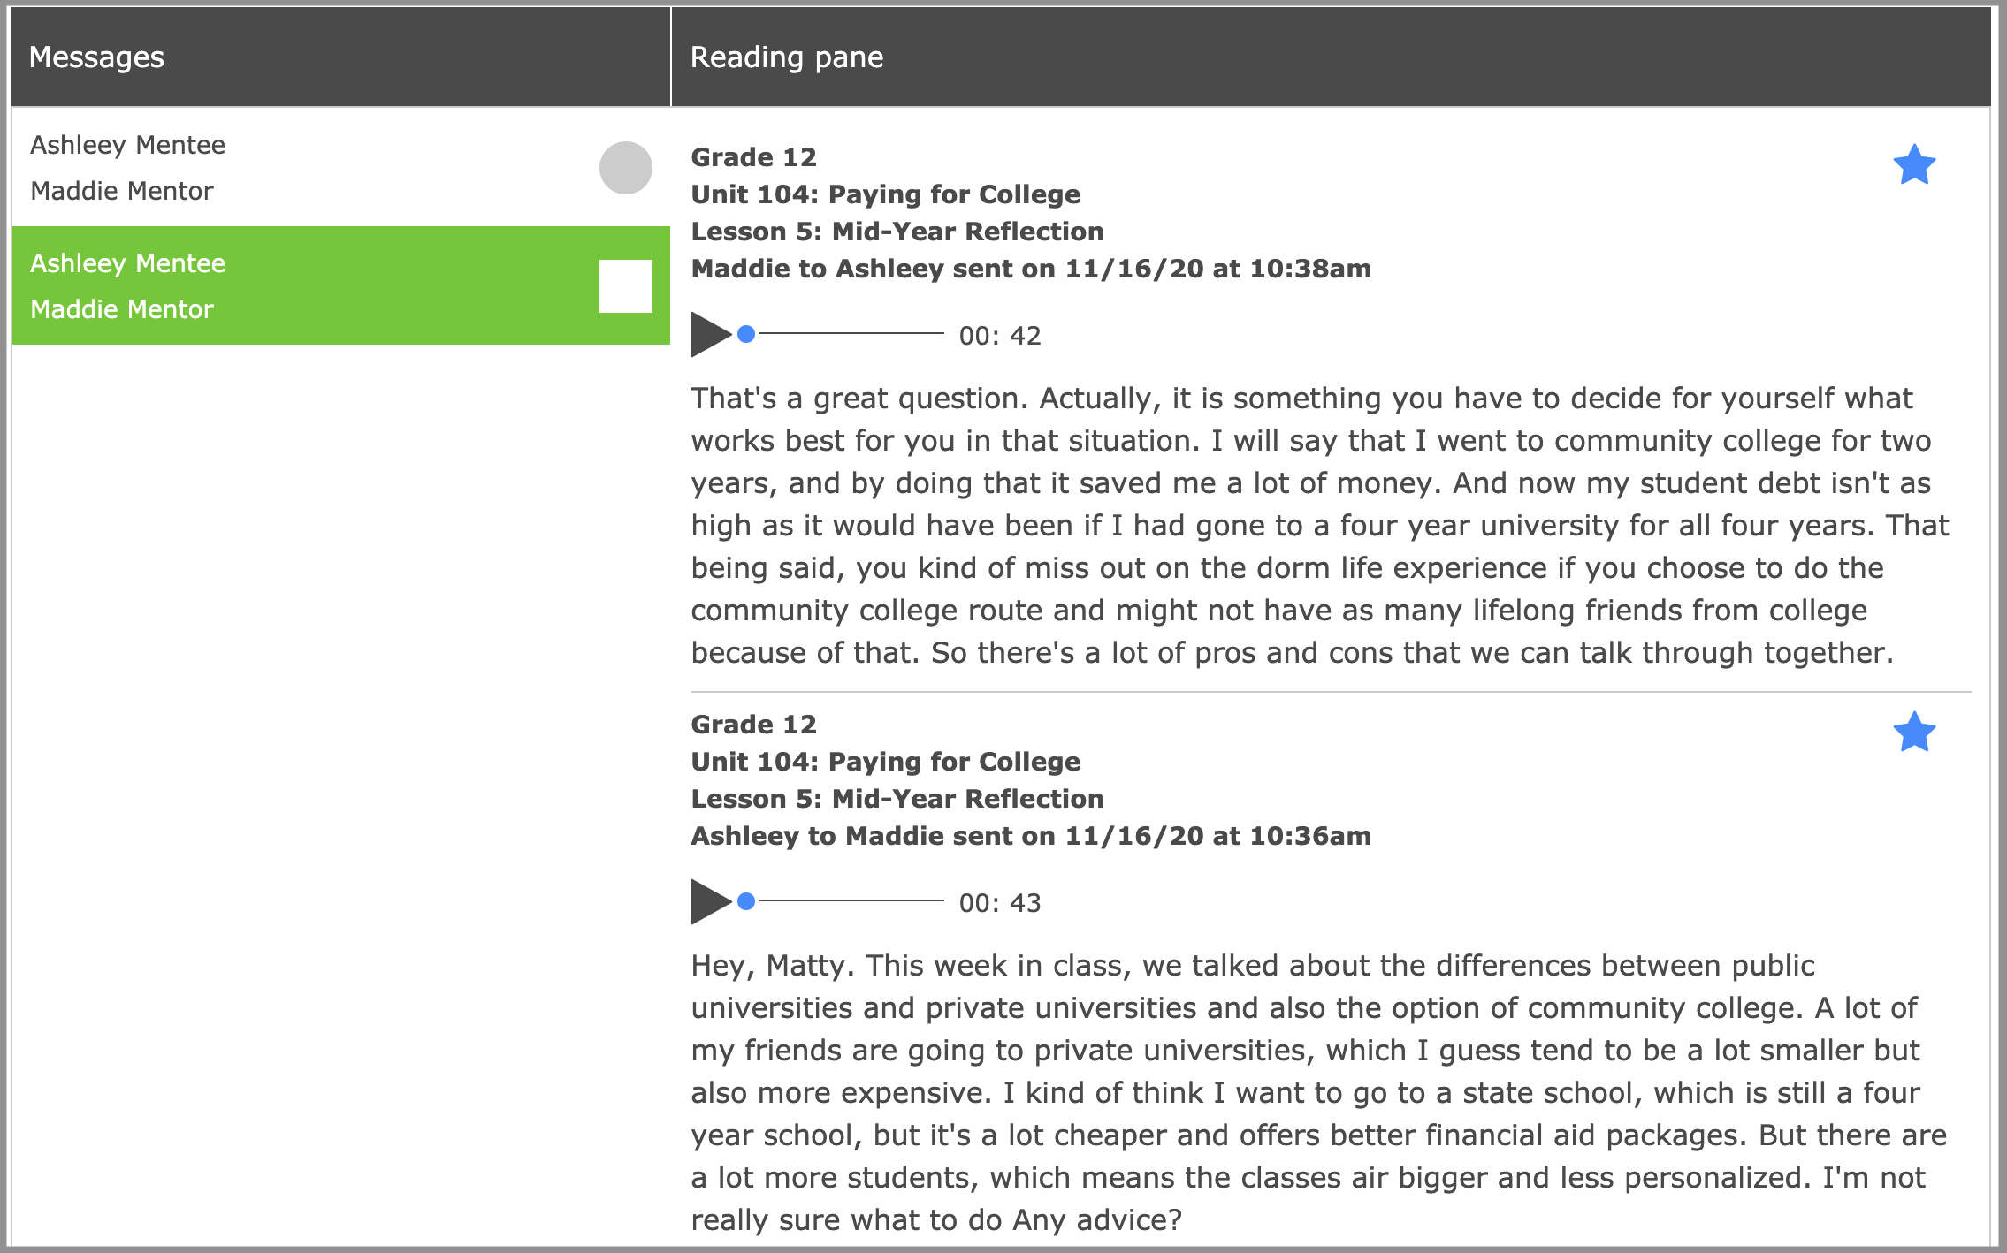Click the blue handle on the 00:42 audio

(746, 334)
